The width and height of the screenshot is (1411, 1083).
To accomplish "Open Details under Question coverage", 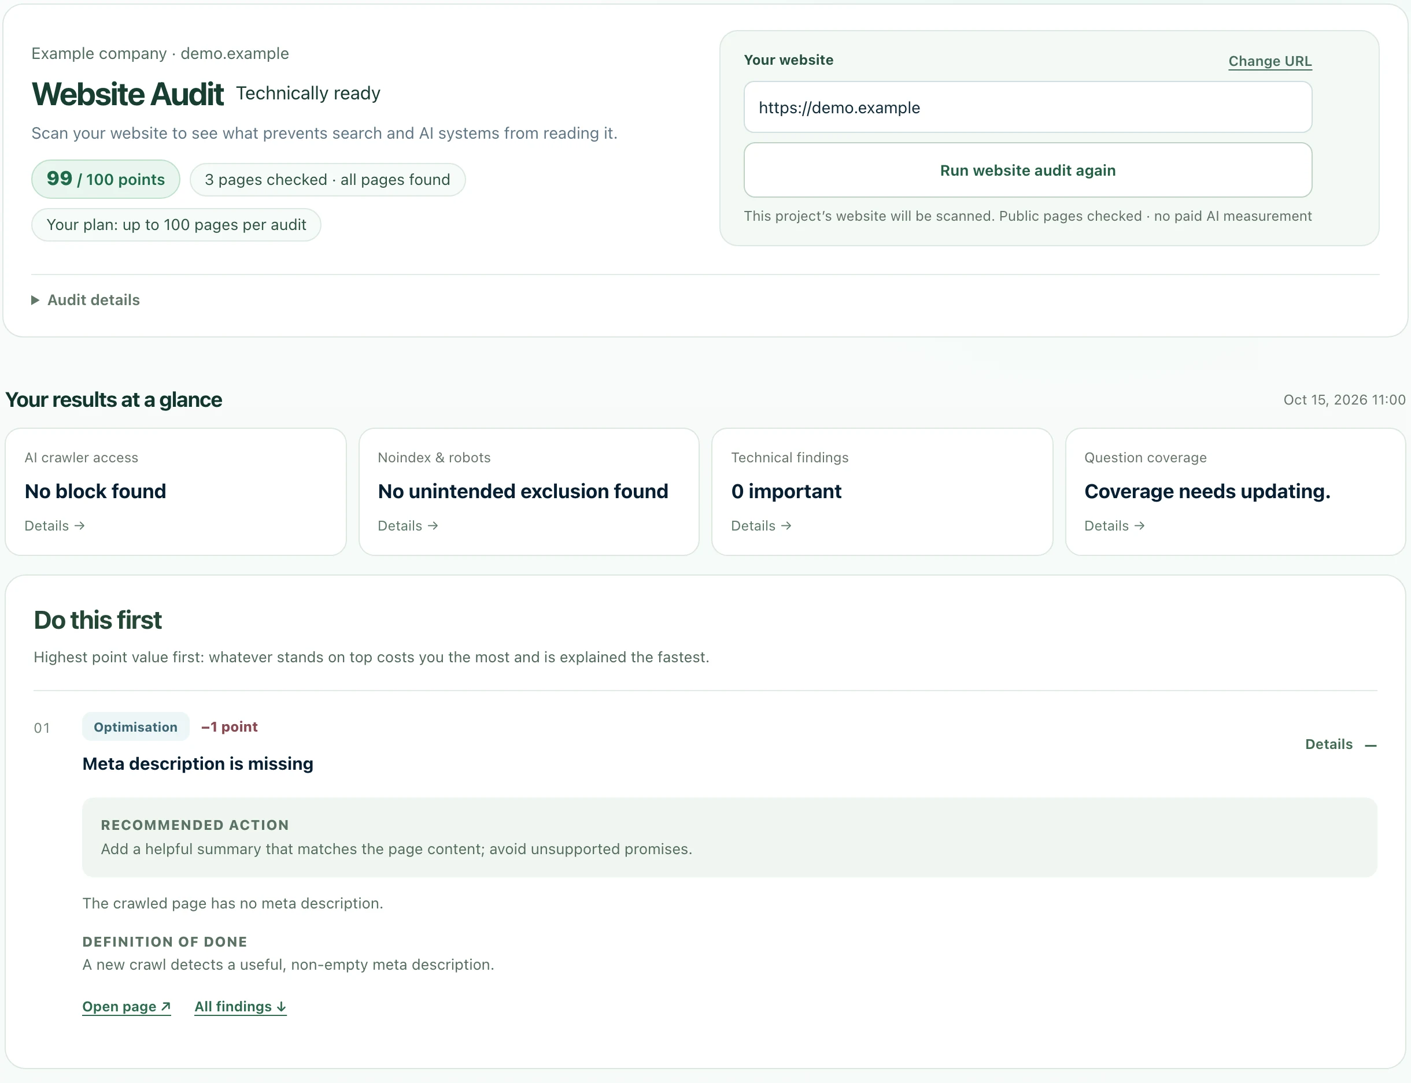I will (1114, 525).
